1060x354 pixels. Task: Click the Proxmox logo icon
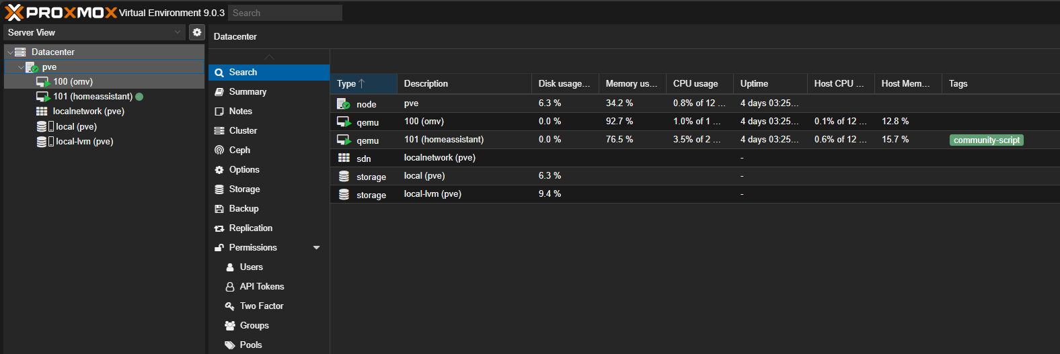click(x=14, y=13)
